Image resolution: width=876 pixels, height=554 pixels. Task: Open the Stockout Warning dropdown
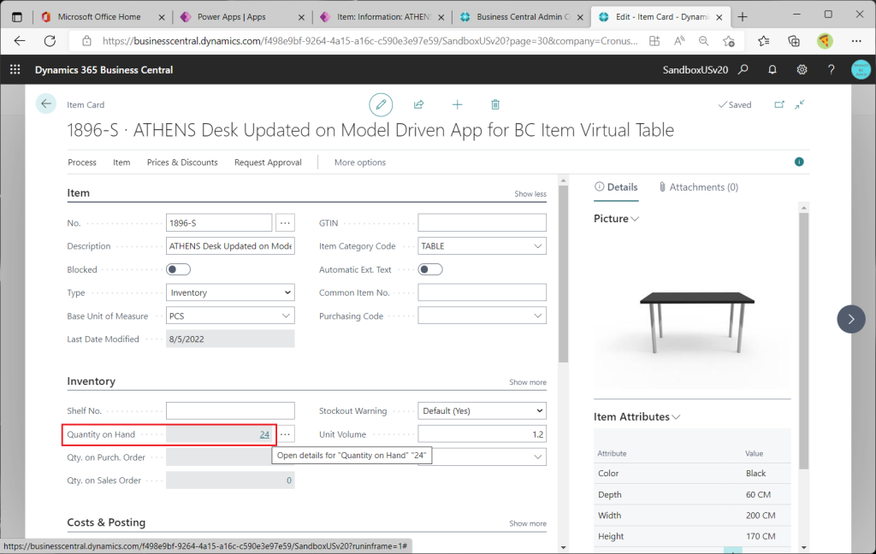point(482,410)
